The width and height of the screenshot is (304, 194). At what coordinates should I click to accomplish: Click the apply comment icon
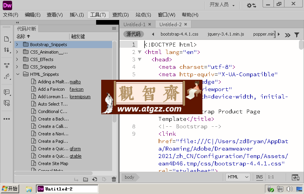6,92
